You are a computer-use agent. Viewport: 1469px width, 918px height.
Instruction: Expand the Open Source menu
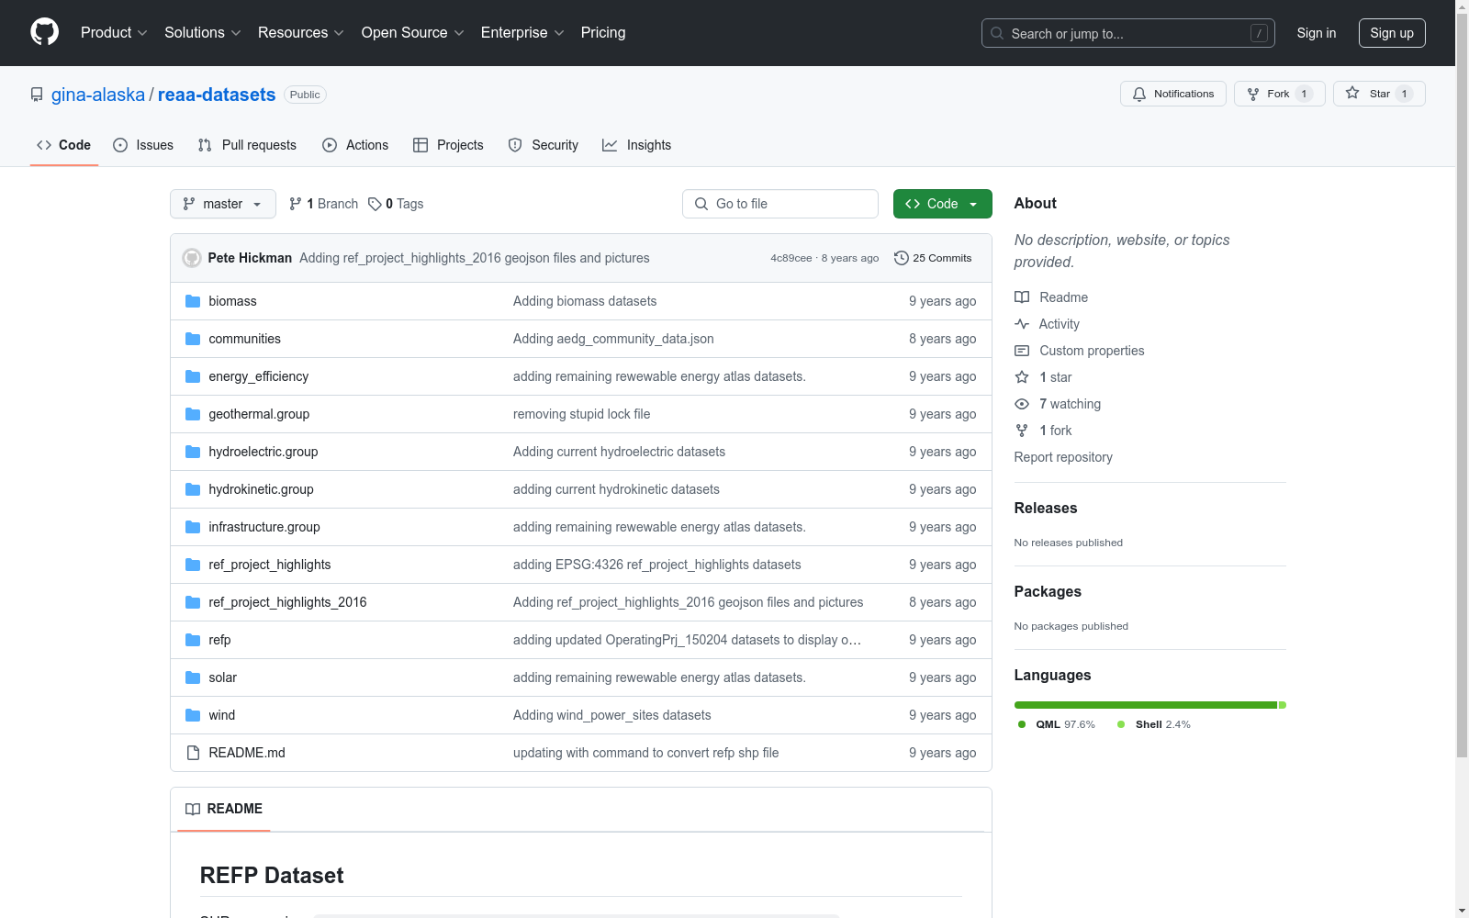(413, 33)
